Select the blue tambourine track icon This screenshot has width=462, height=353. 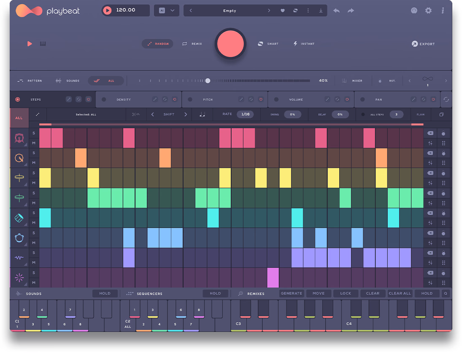tap(19, 237)
